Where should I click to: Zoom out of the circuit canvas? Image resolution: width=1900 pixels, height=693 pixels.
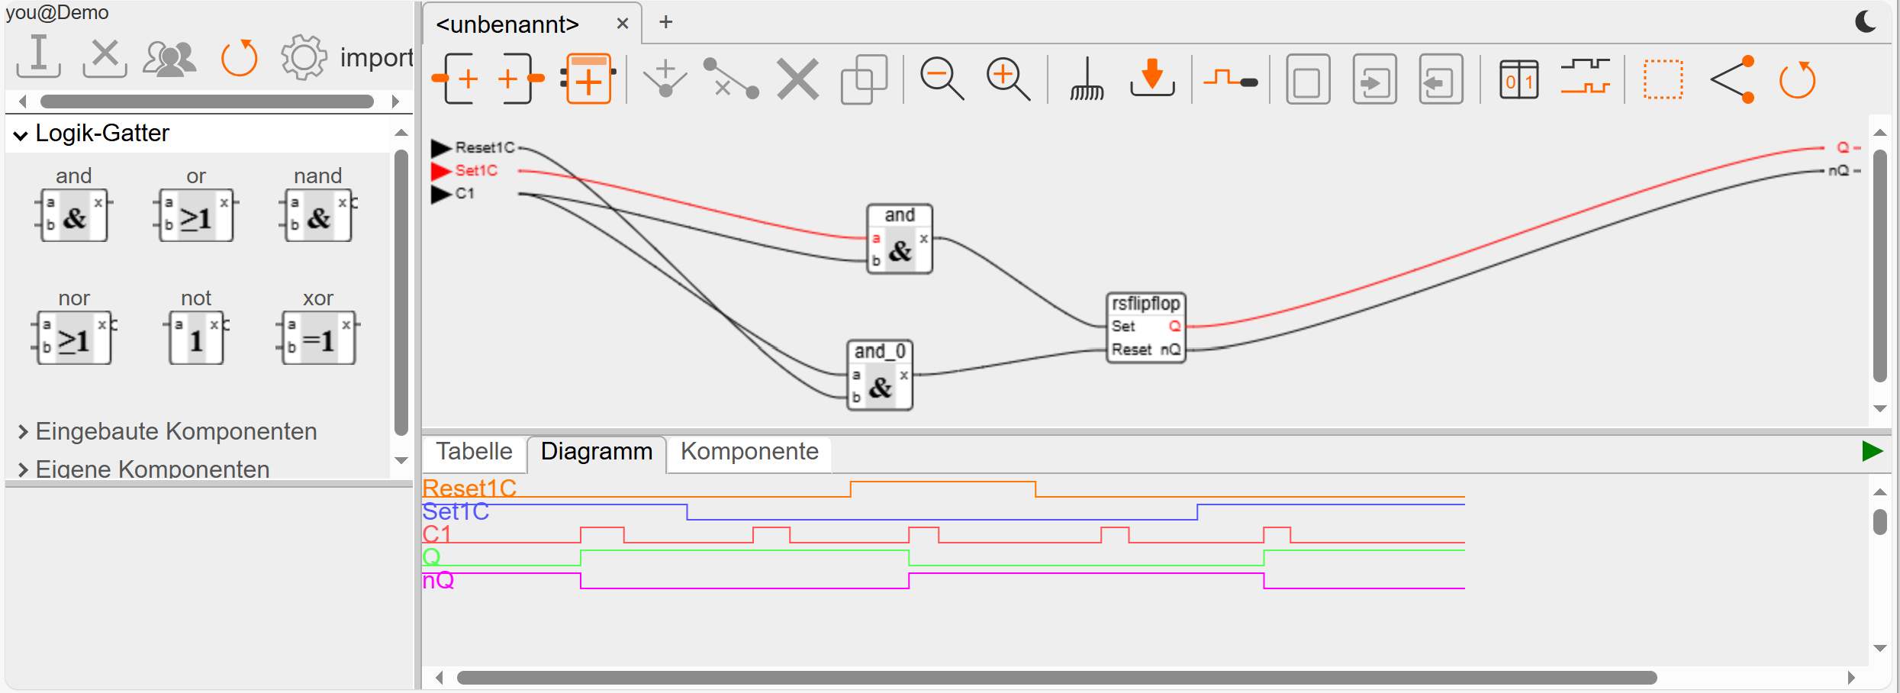942,79
